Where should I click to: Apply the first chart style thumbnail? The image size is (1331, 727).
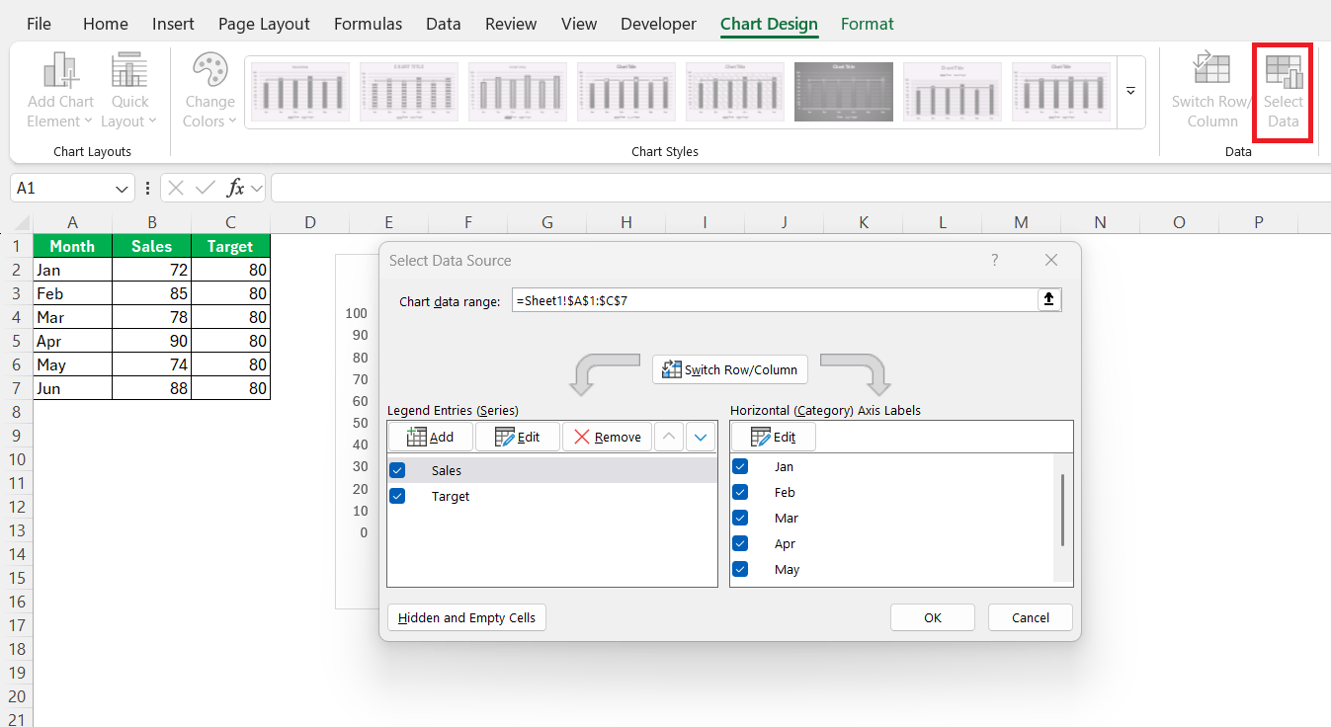pos(300,92)
